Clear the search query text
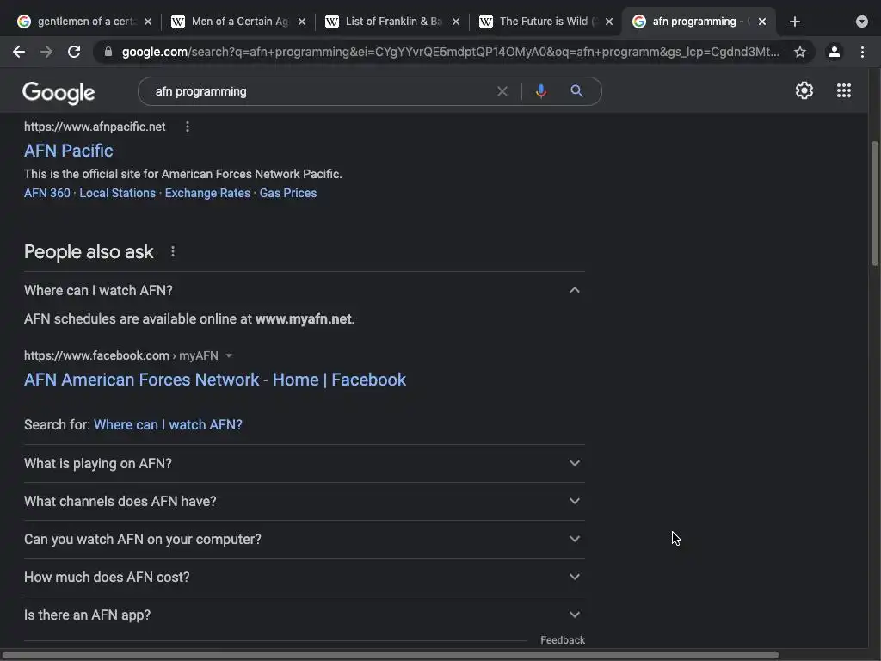 (x=502, y=91)
